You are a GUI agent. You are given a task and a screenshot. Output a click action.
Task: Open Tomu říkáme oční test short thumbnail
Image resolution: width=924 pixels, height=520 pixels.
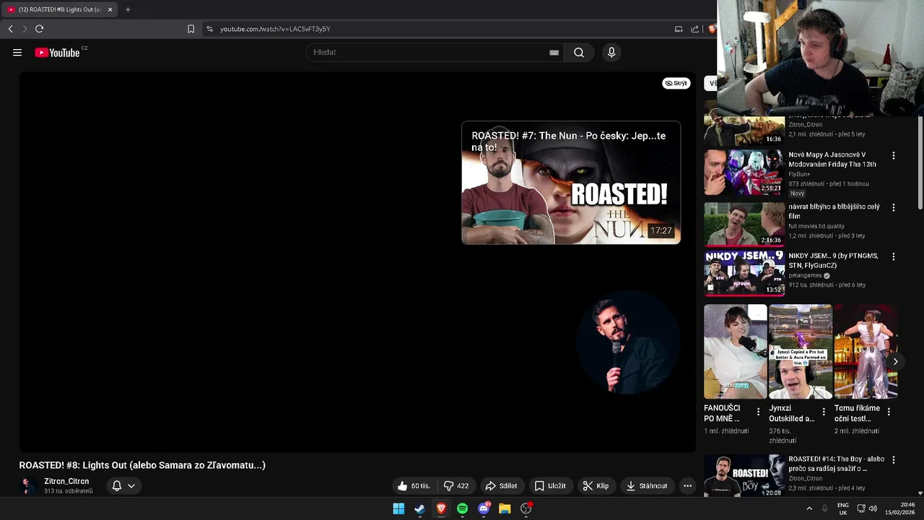[866, 352]
